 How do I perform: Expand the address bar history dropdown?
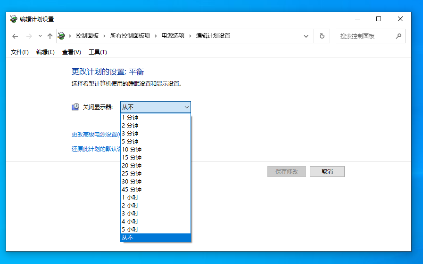pos(306,36)
